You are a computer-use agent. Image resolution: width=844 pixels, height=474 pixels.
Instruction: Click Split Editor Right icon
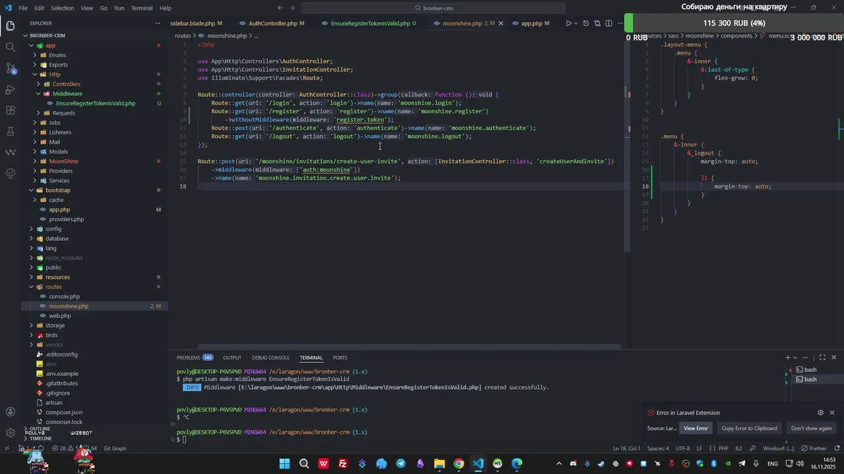[x=609, y=23]
